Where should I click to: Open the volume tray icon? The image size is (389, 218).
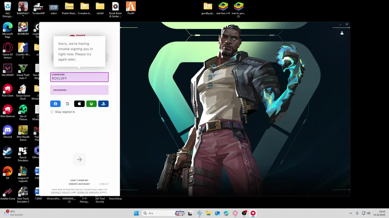[x=369, y=213]
